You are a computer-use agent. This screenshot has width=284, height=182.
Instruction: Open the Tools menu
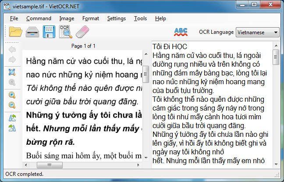(140, 18)
